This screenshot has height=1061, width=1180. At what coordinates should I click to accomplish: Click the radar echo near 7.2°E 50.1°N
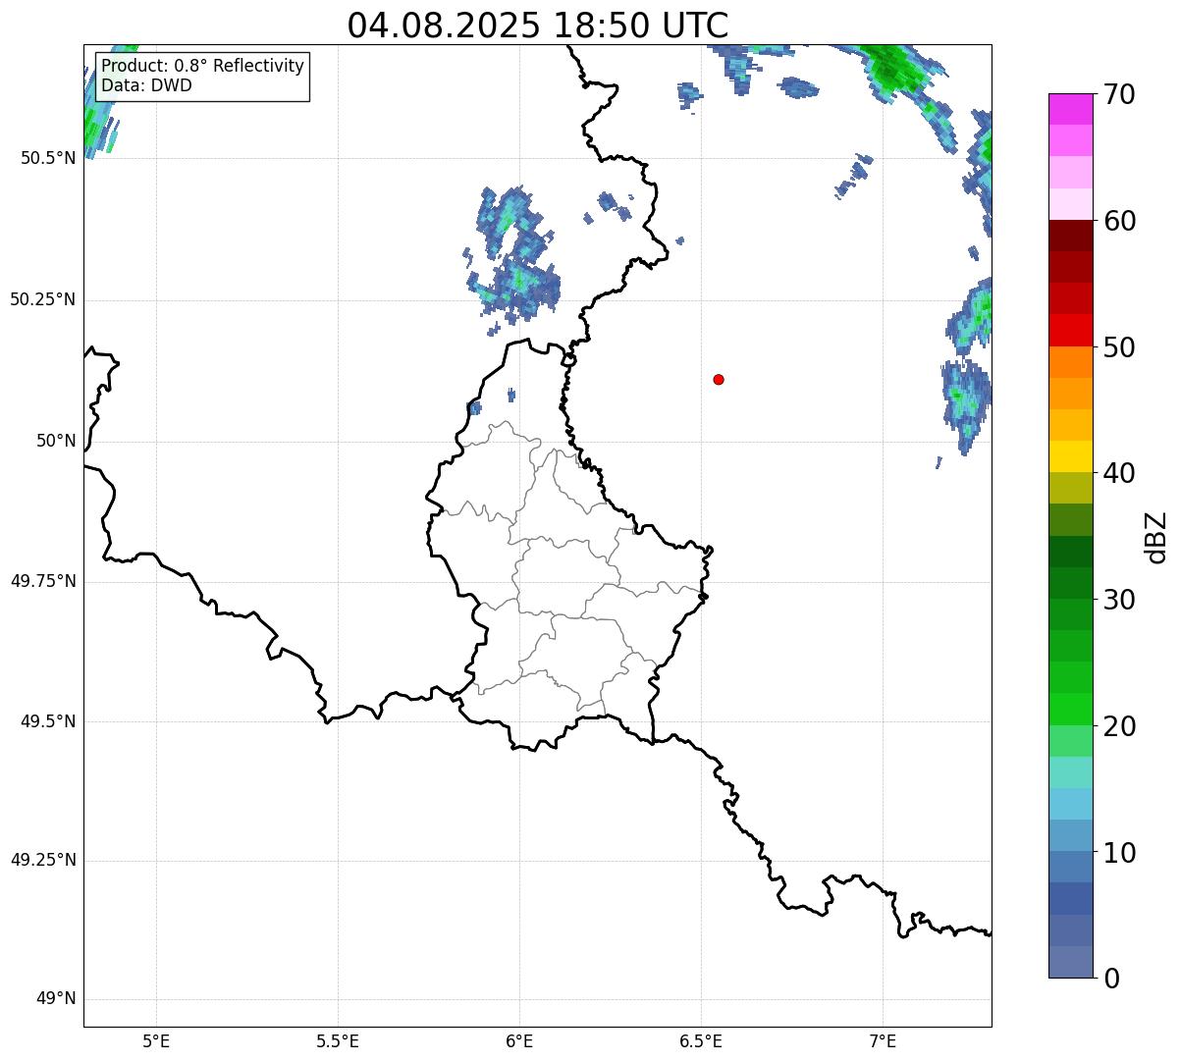pos(967,402)
